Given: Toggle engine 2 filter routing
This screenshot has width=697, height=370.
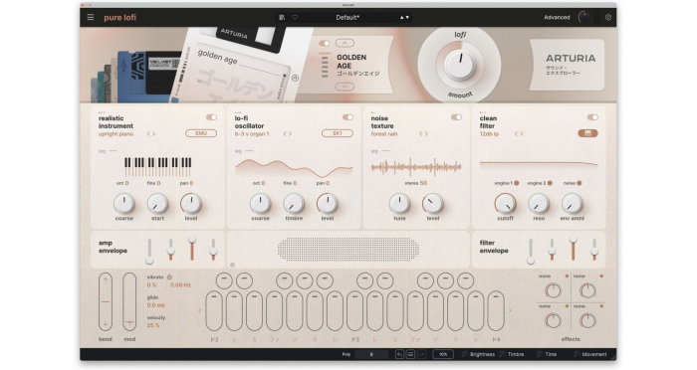Looking at the screenshot, I should (550, 183).
